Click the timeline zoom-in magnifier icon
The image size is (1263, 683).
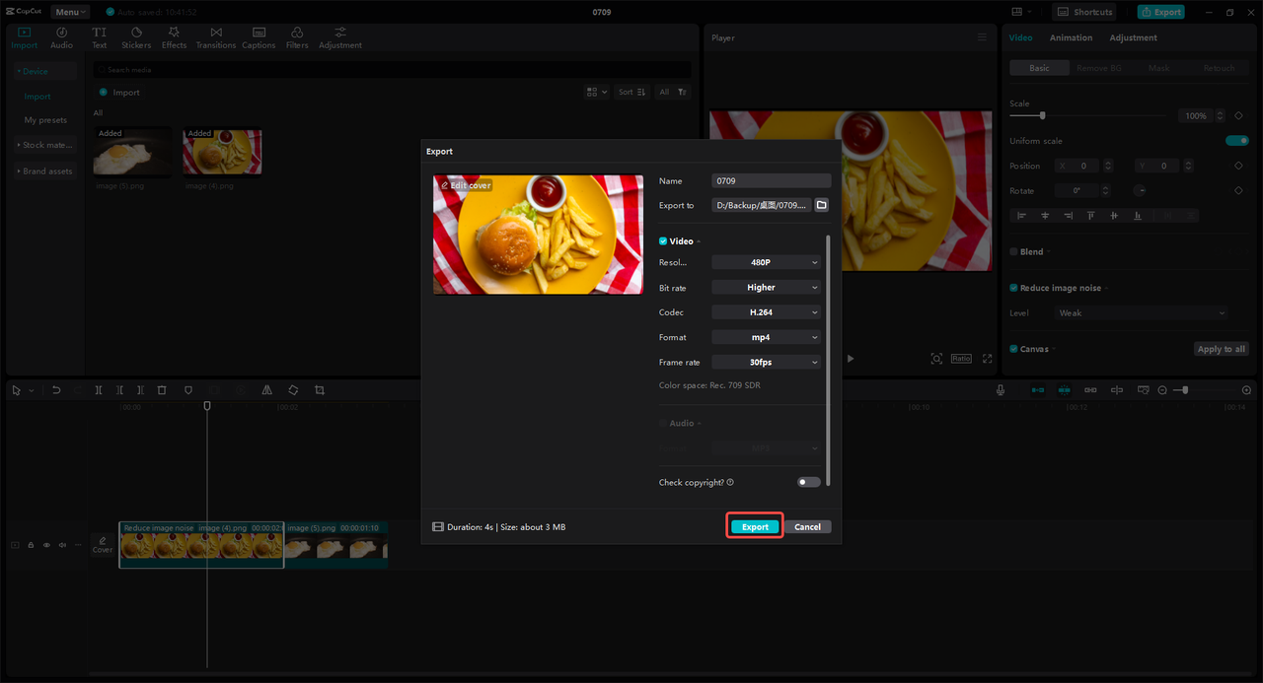(1248, 390)
